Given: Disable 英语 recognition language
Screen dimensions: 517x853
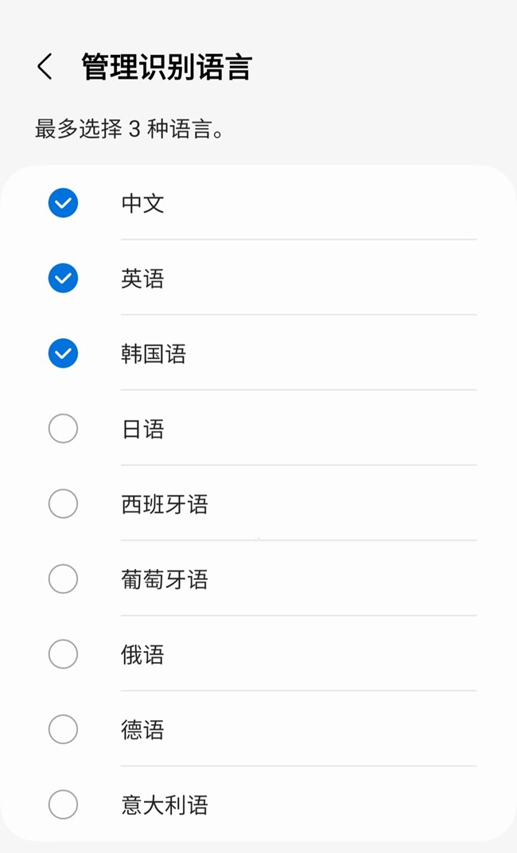Looking at the screenshot, I should pyautogui.click(x=63, y=278).
